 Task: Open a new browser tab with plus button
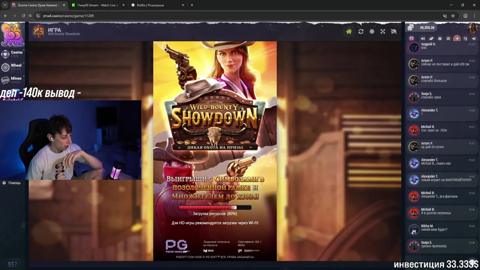(192, 5)
